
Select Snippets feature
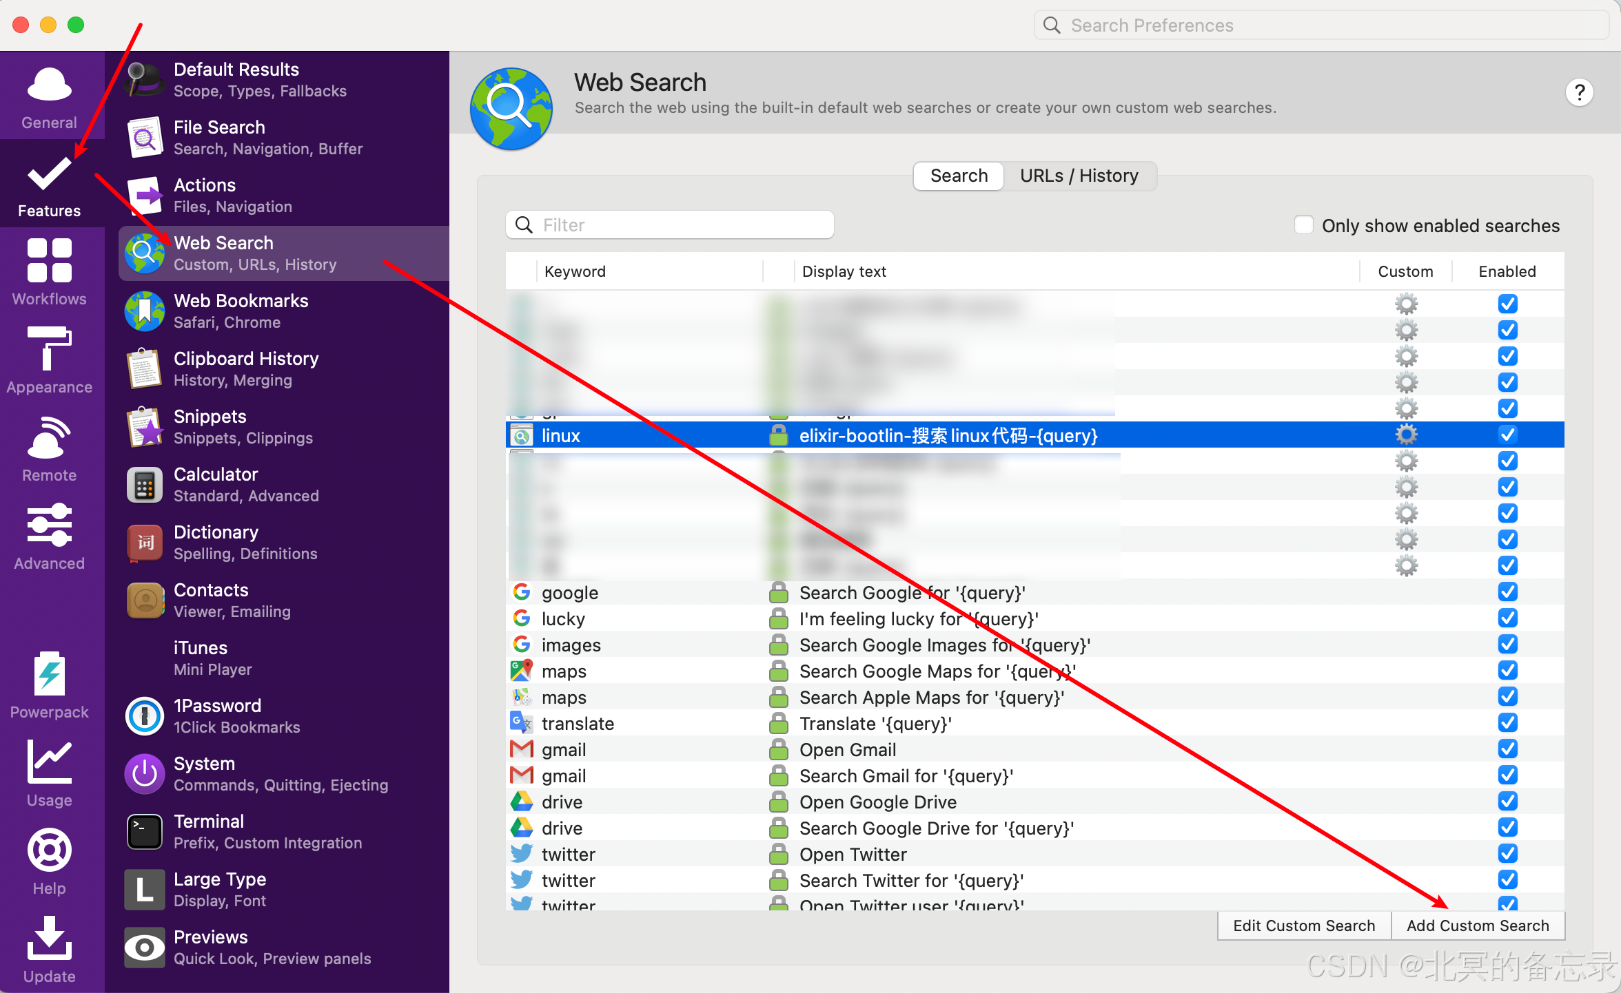(284, 427)
